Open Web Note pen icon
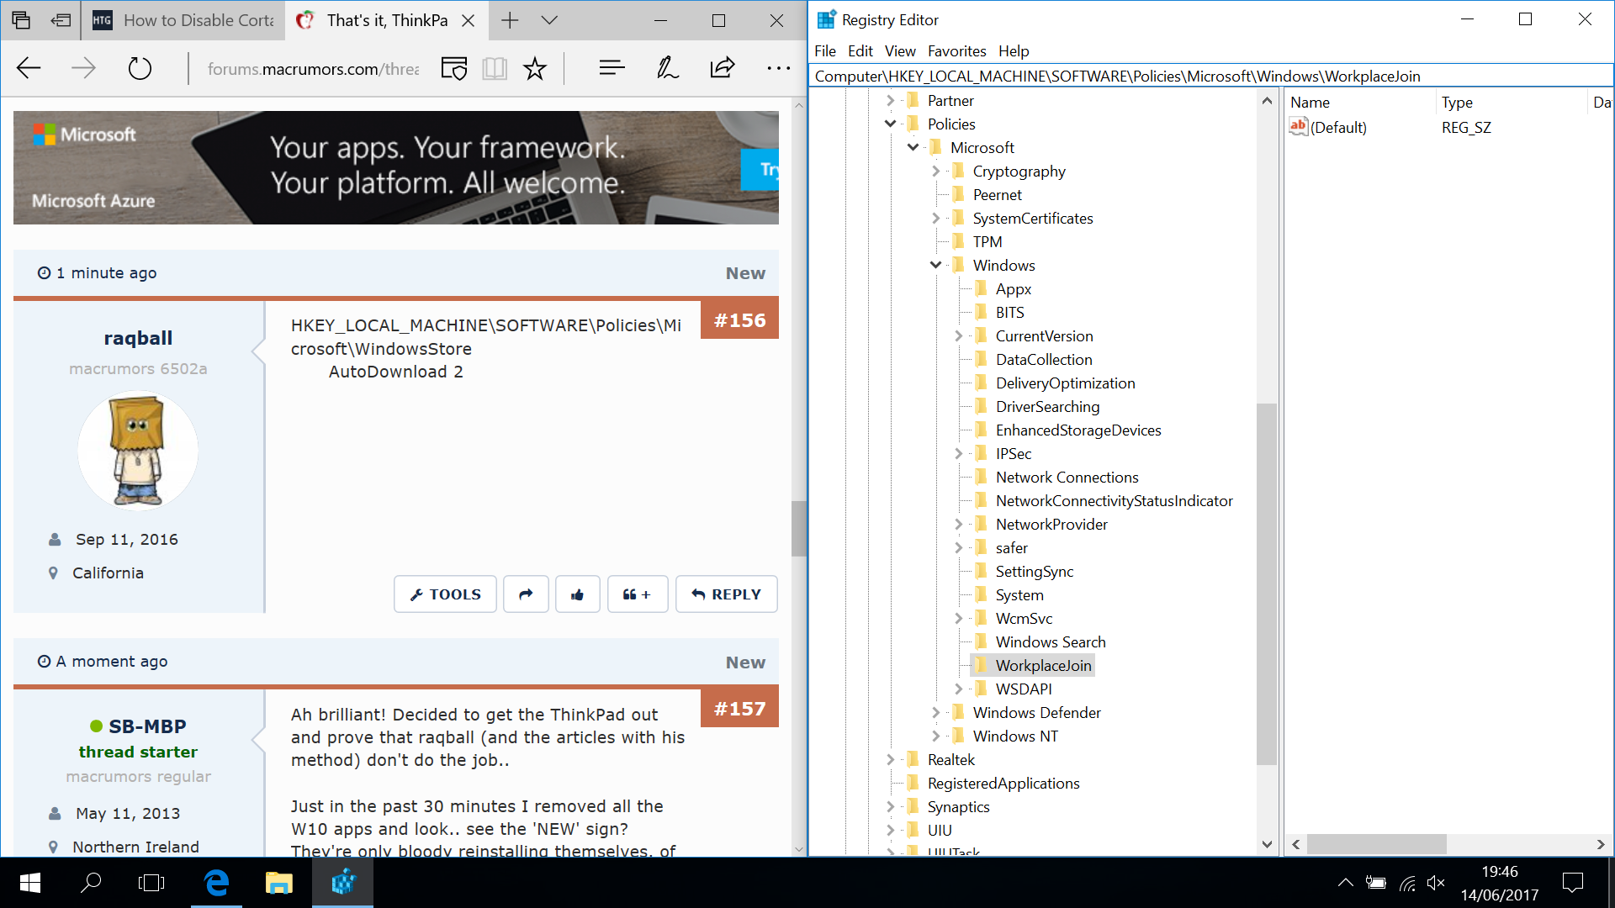Screen dimensions: 1615x908 click(667, 68)
